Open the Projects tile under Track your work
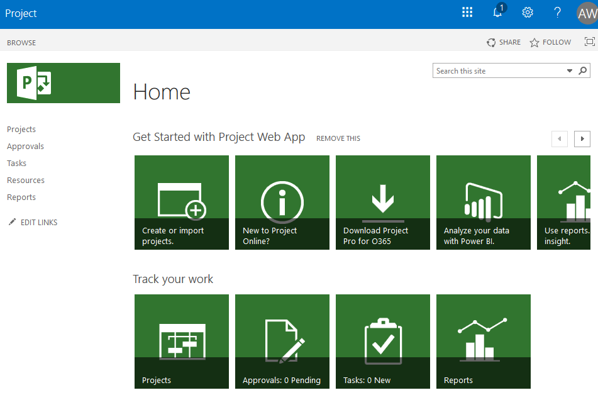 click(x=182, y=341)
